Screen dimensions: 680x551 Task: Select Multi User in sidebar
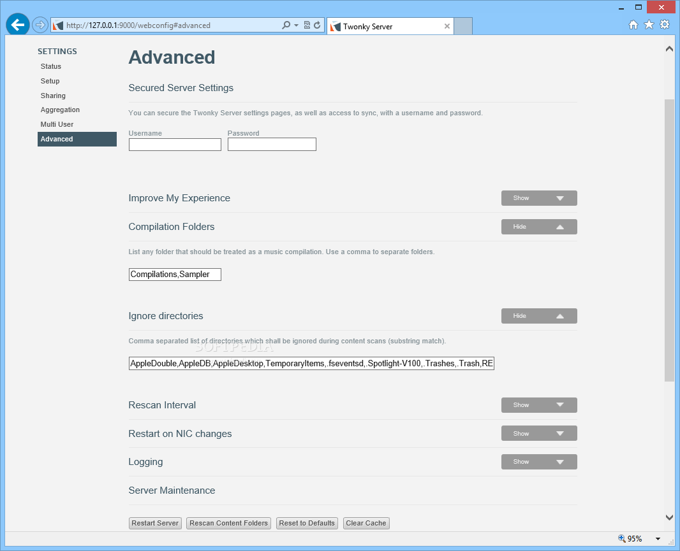click(57, 124)
